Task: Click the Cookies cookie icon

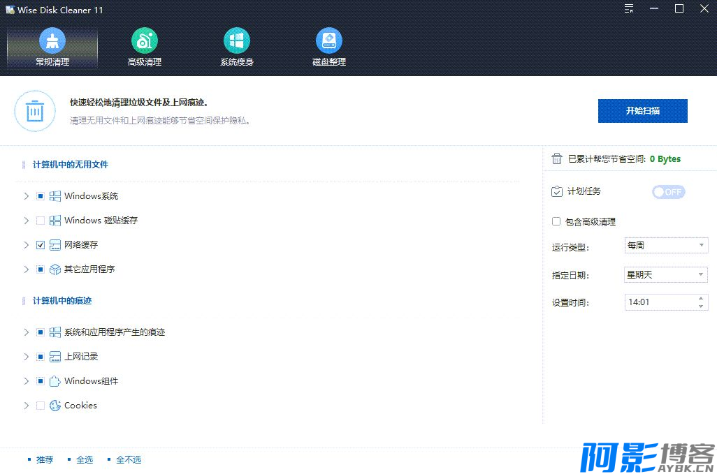Action: tap(55, 406)
